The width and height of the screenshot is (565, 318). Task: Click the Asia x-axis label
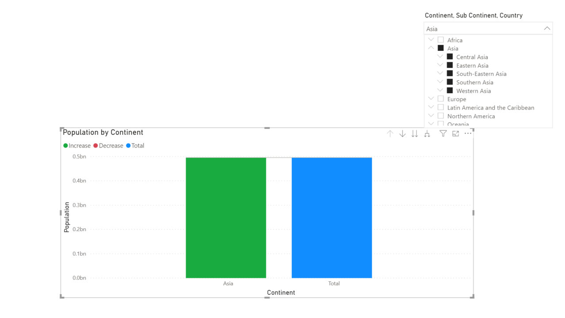pos(228,284)
